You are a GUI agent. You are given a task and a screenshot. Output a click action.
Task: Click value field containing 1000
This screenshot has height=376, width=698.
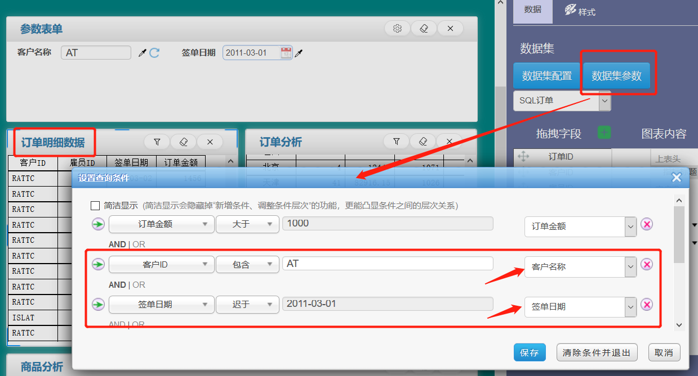(388, 223)
